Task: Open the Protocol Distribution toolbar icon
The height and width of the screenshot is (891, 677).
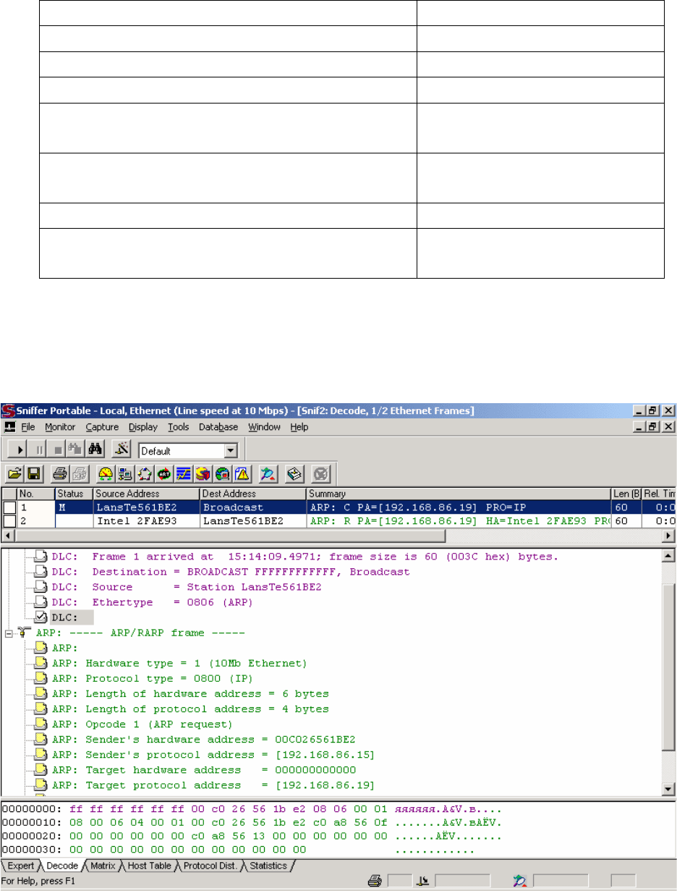Action: (x=203, y=474)
